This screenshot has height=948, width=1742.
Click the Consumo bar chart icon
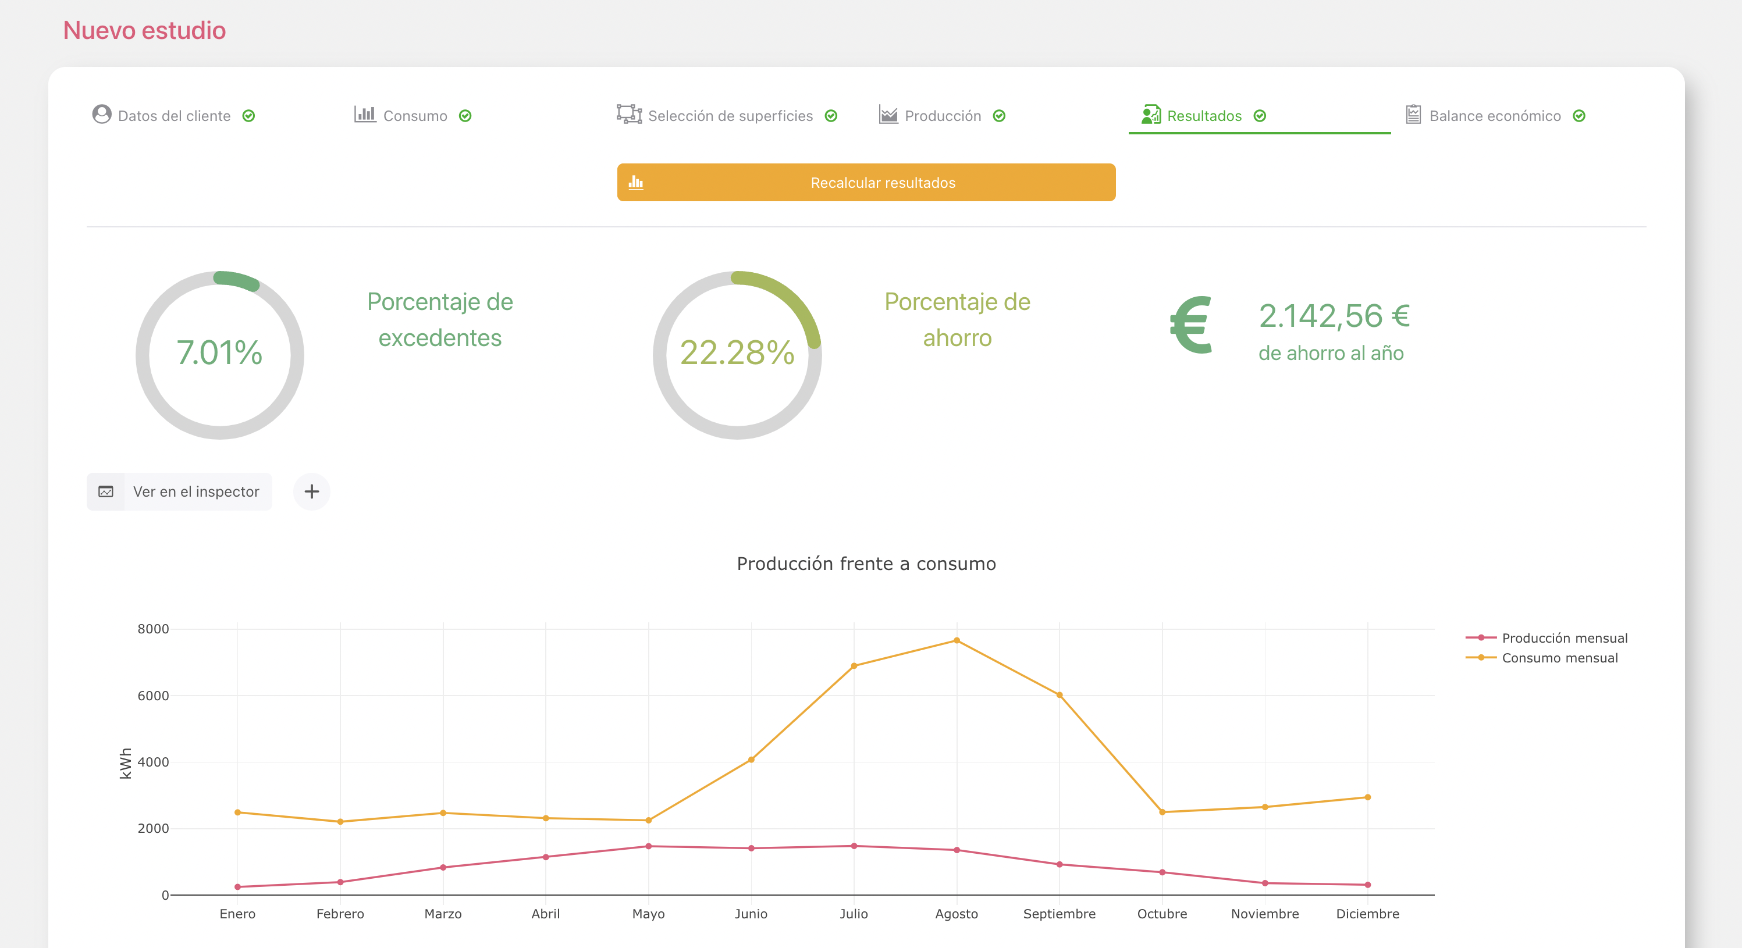point(364,114)
